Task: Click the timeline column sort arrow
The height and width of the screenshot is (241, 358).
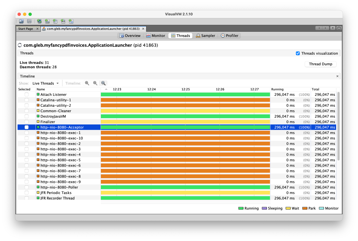Action: pyautogui.click(x=106, y=89)
